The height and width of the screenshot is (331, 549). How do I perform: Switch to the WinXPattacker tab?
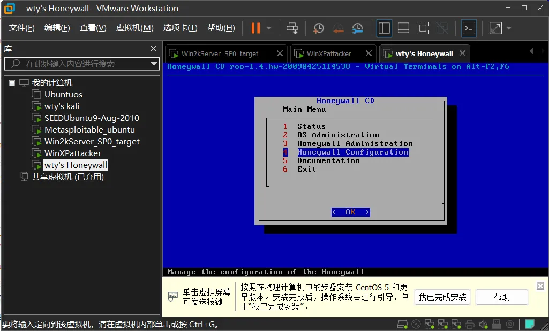[329, 54]
